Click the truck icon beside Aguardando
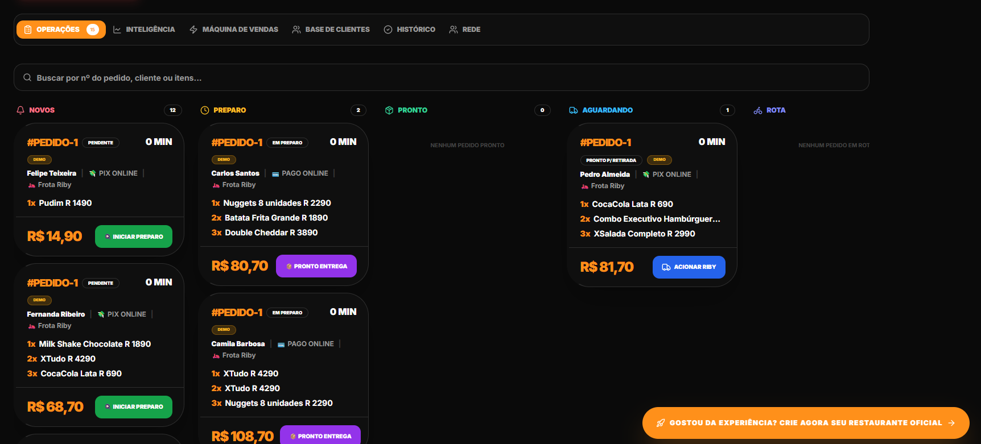 [574, 110]
